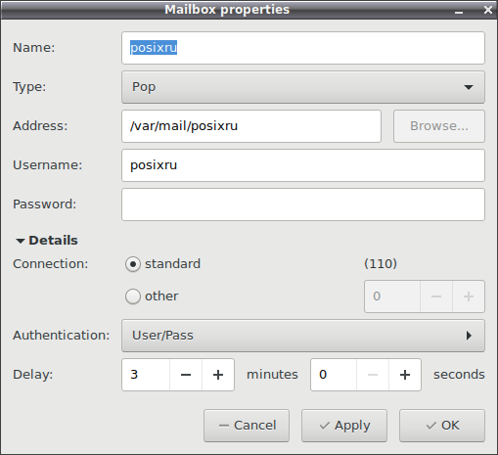The width and height of the screenshot is (498, 455).
Task: Open the Type dropdown showing Pop
Action: 303,87
